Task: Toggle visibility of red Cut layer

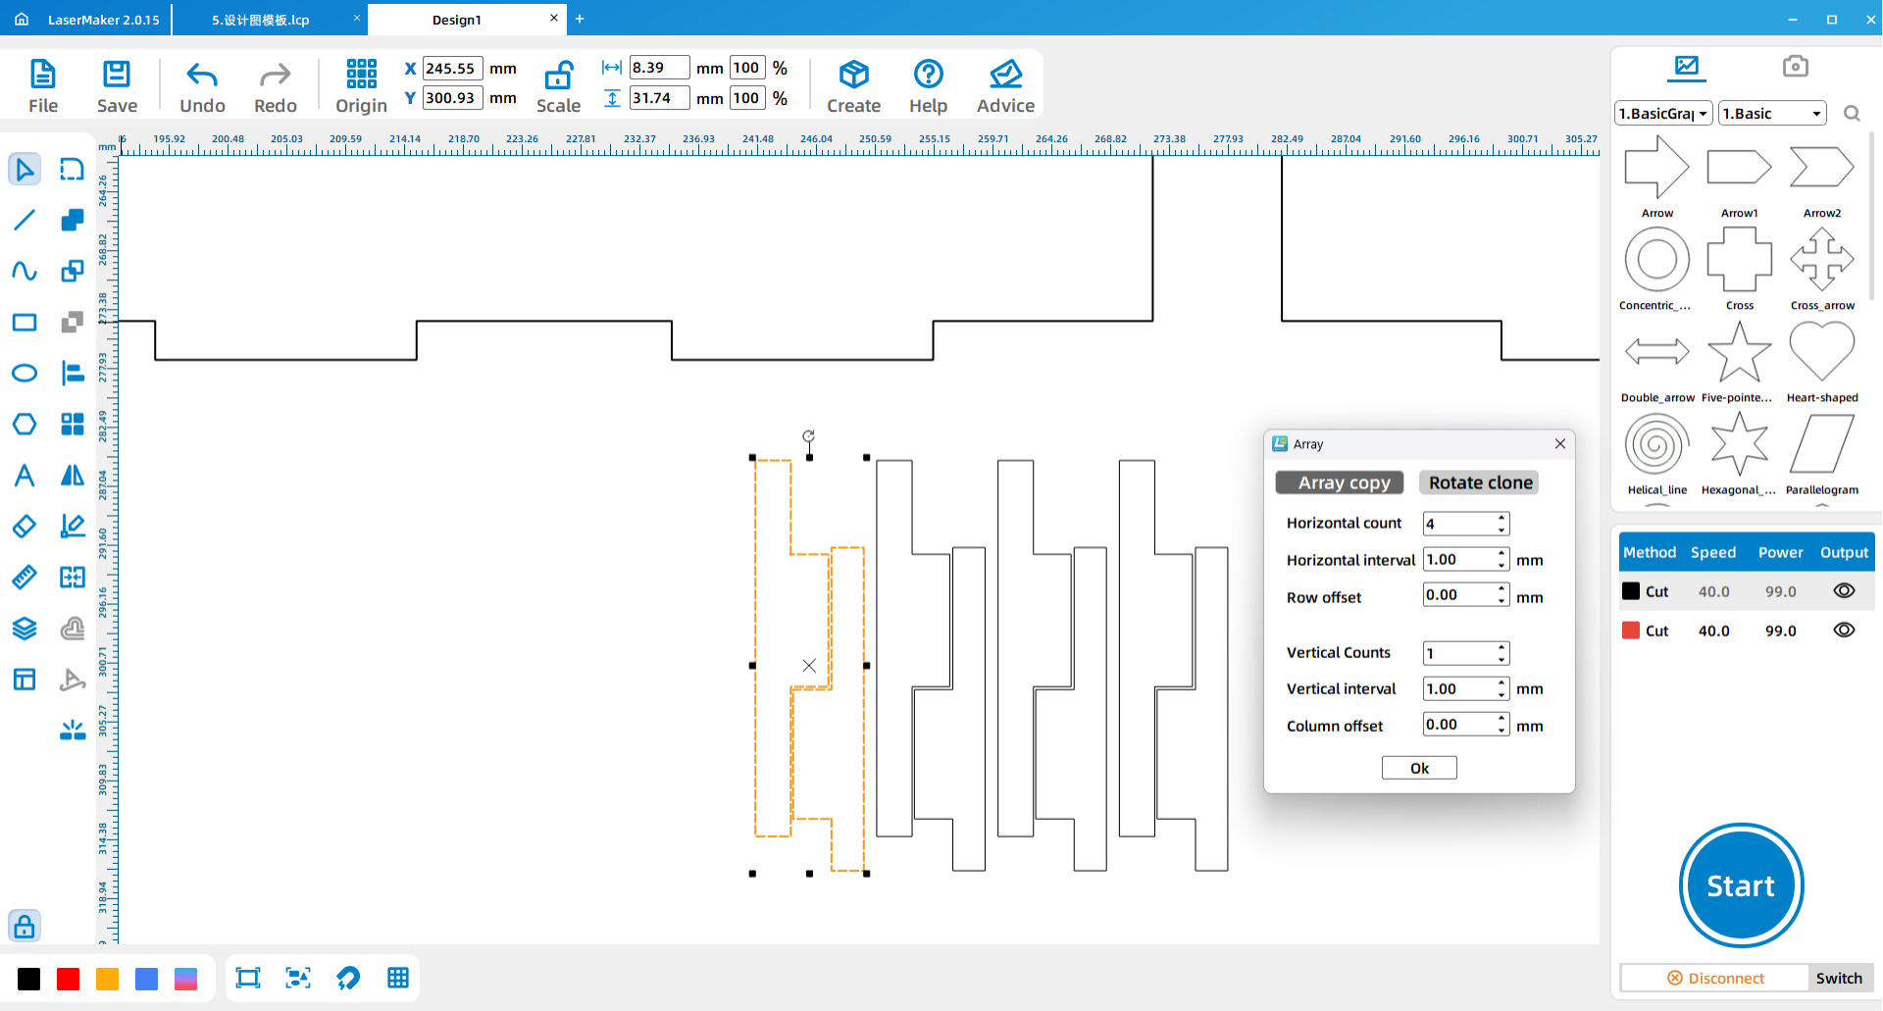Action: (x=1844, y=631)
